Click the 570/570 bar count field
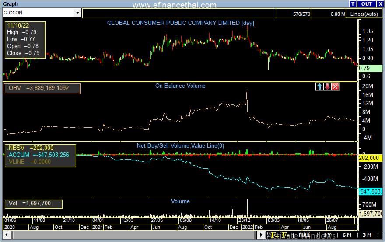The height and width of the screenshot is (242, 385). click(294, 14)
